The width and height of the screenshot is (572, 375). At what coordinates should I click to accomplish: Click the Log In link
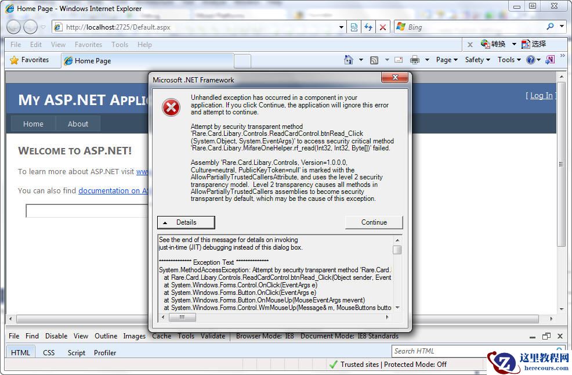pyautogui.click(x=541, y=96)
